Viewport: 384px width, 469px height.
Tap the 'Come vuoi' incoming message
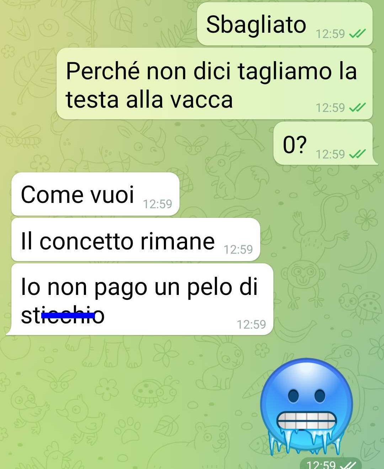[x=95, y=194]
